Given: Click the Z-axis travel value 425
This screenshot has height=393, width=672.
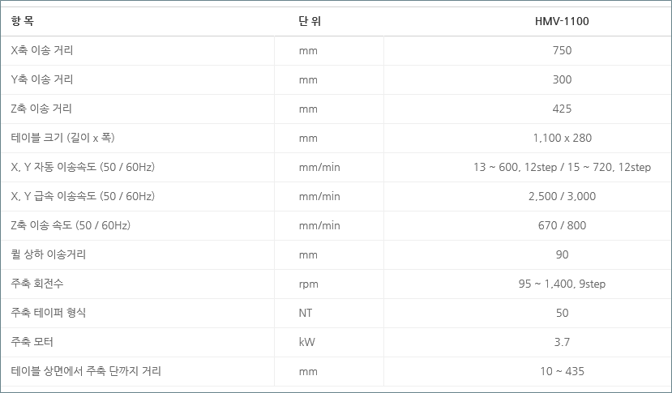Looking at the screenshot, I should point(562,109).
